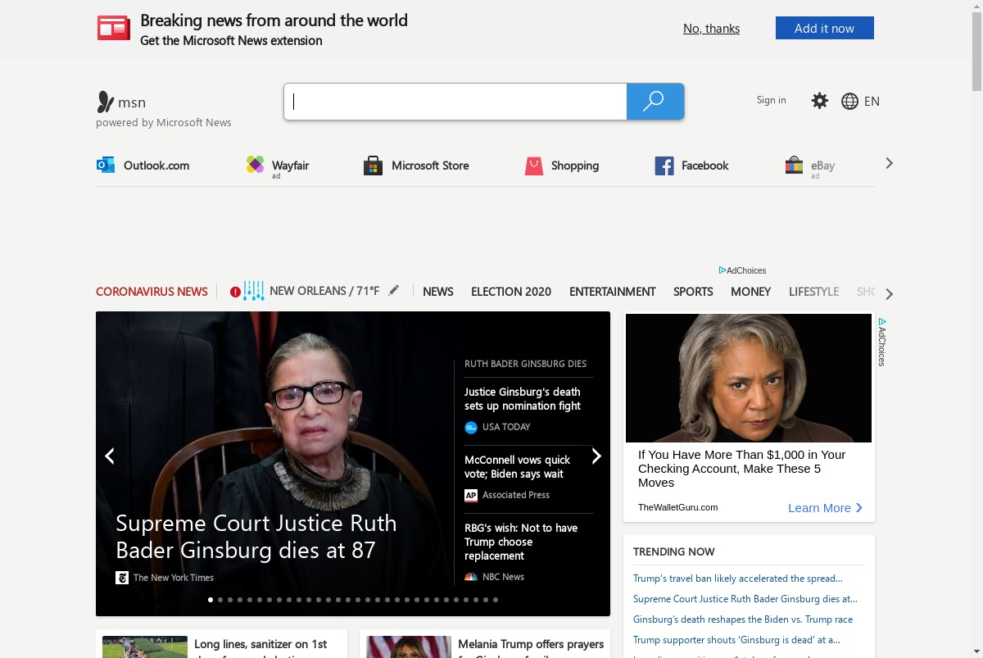983x658 pixels.
Task: Click the Facebook logo icon
Action: coord(664,166)
